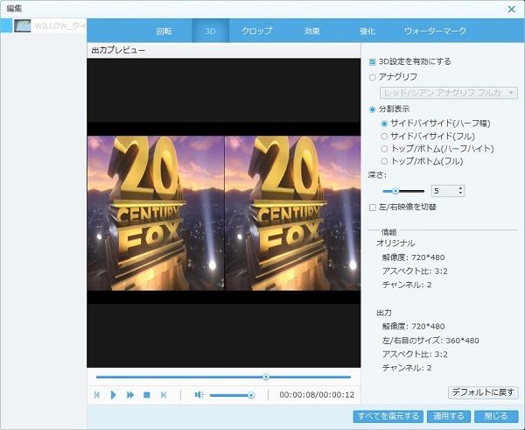Pick トップ/ボトム(ハーフハイト) mode
Image resolution: width=525 pixels, height=430 pixels.
(x=384, y=149)
